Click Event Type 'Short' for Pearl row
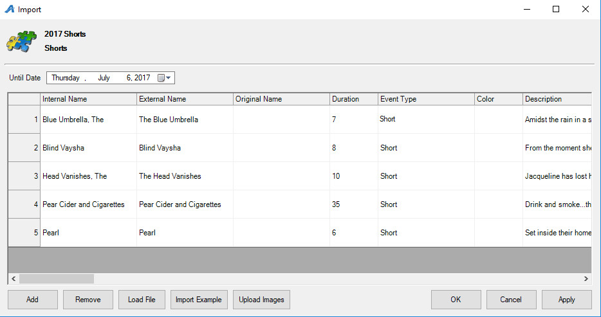Screen dimensions: 601x317 click(426, 232)
